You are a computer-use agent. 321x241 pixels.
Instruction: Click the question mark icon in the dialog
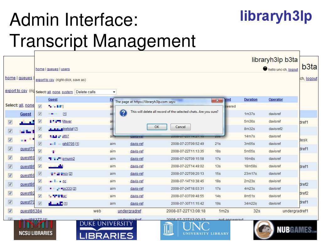coord(123,113)
